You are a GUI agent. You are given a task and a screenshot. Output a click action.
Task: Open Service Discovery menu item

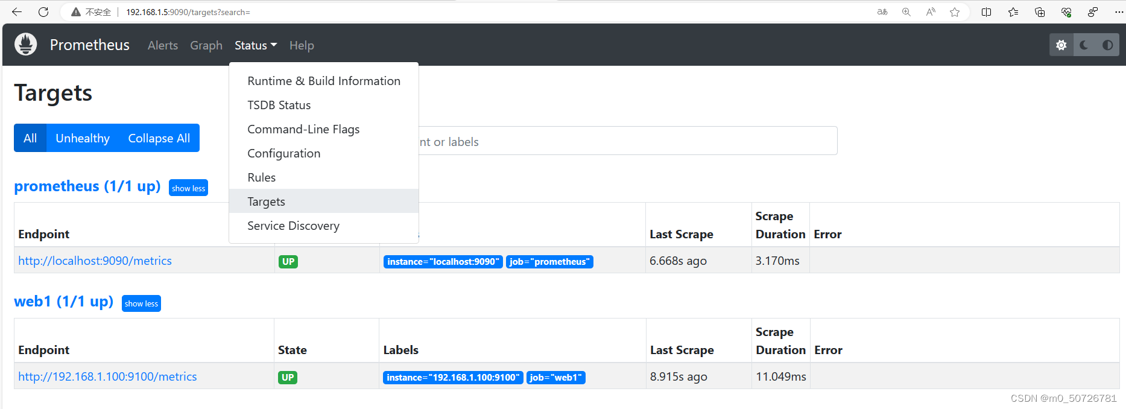pyautogui.click(x=324, y=226)
